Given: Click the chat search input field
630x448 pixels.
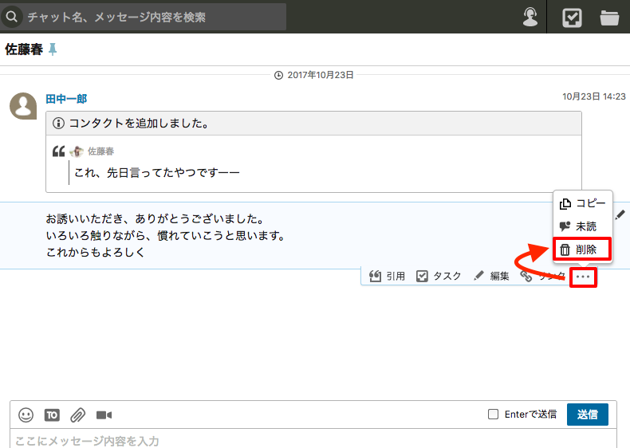Looking at the screenshot, I should pyautogui.click(x=152, y=17).
